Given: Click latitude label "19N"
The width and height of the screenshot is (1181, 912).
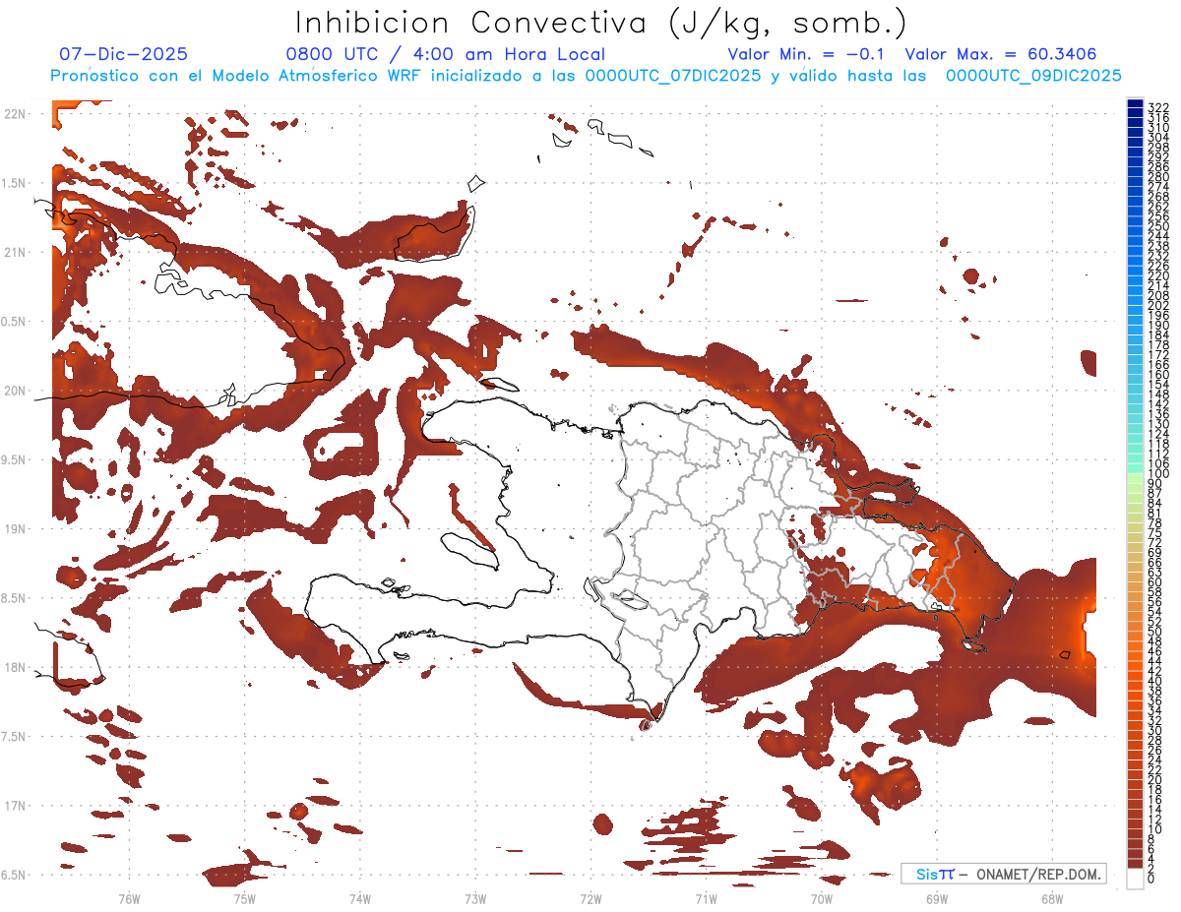Looking at the screenshot, I should tap(14, 528).
